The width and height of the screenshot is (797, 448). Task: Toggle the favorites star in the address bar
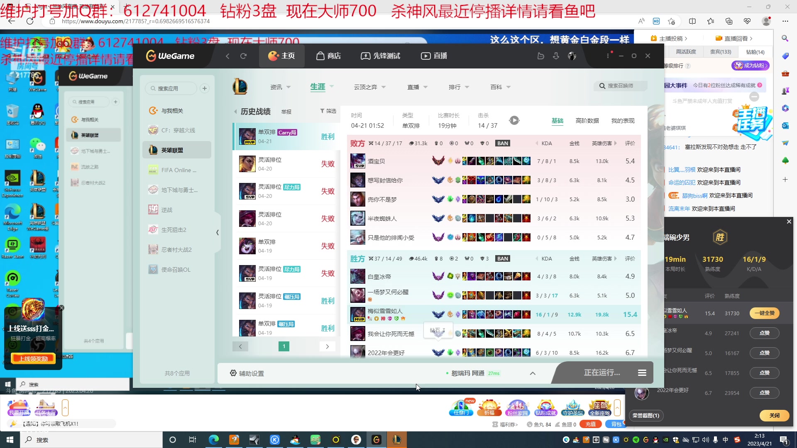(672, 21)
